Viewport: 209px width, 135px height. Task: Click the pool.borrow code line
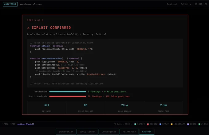[x=61, y=68]
